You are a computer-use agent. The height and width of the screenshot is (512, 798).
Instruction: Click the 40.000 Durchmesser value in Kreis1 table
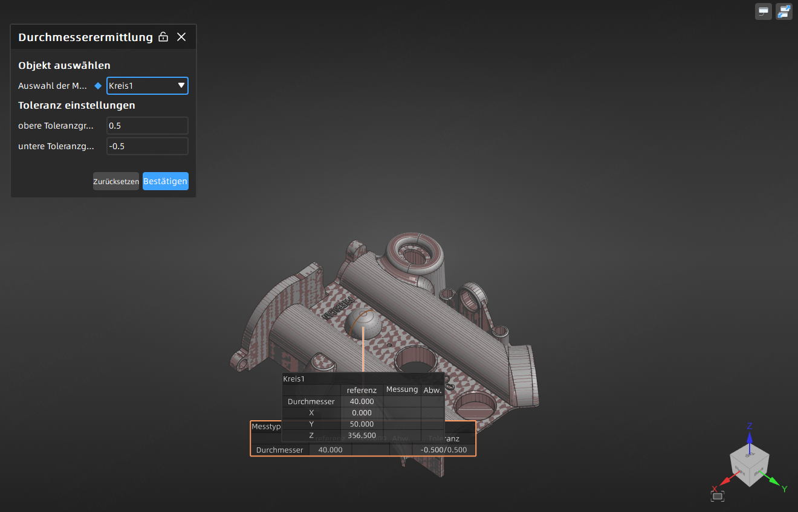tap(362, 402)
